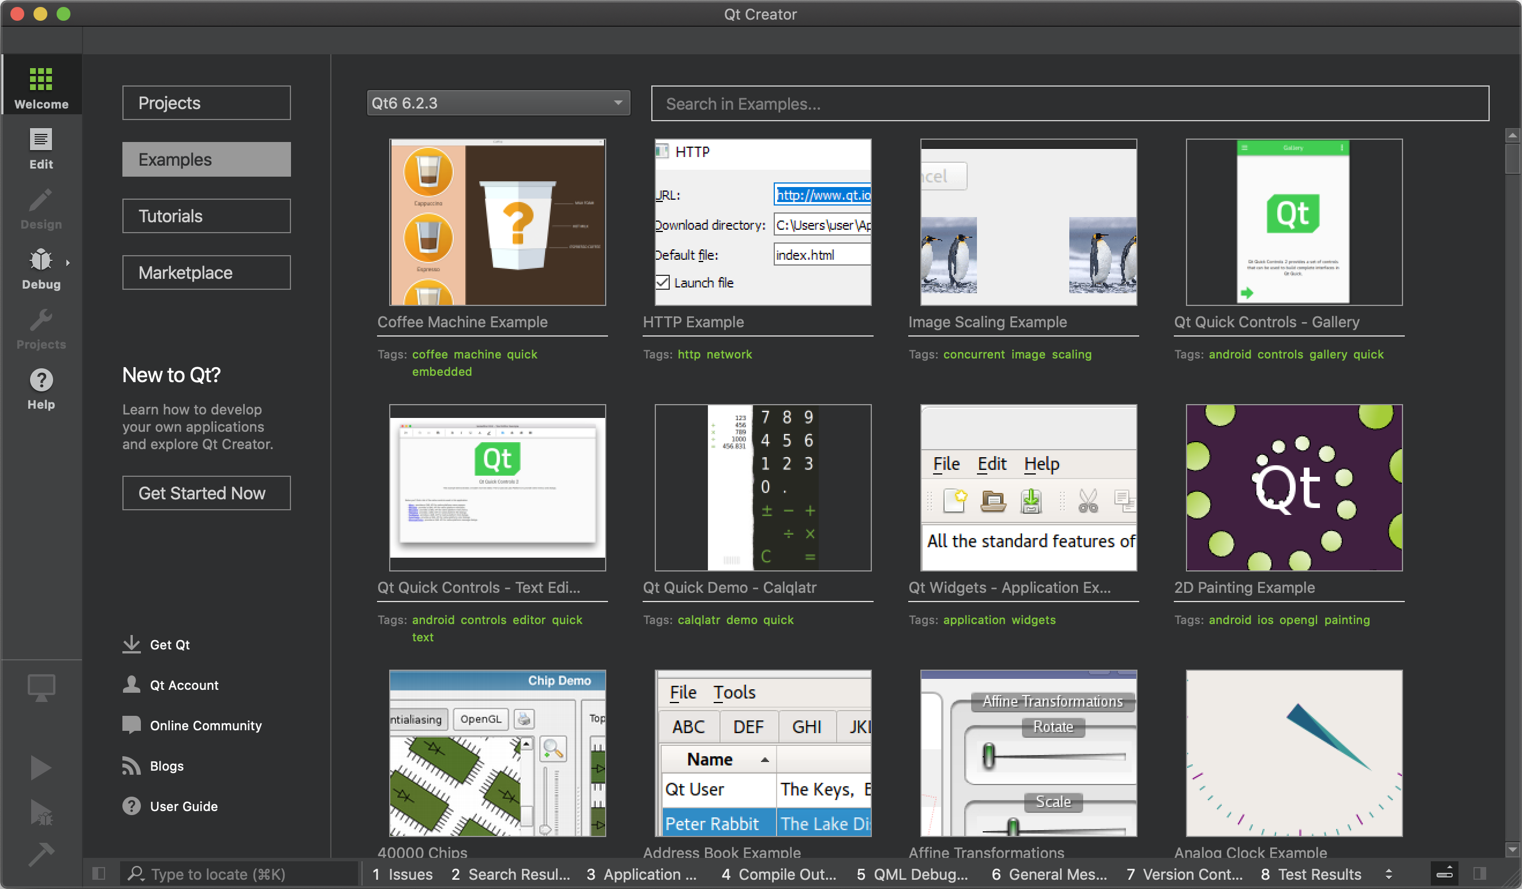Viewport: 1522px width, 889px height.
Task: Click the User Guide question mark icon
Action: click(131, 806)
